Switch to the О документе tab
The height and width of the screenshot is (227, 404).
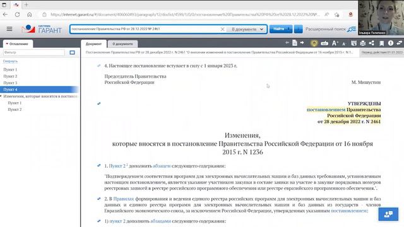(122, 44)
